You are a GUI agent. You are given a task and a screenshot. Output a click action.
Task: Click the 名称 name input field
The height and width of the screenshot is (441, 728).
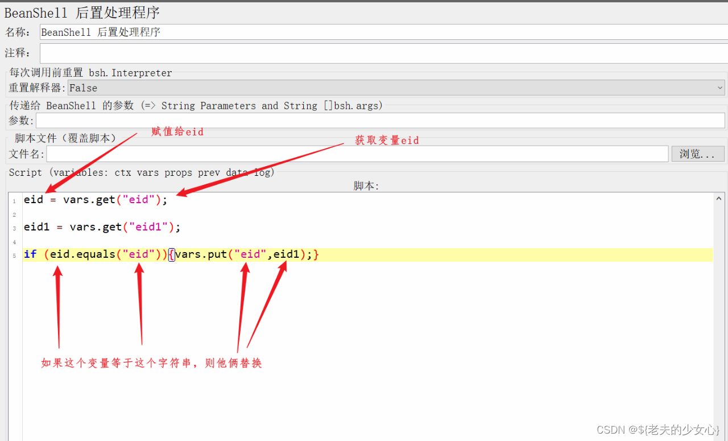[384, 32]
